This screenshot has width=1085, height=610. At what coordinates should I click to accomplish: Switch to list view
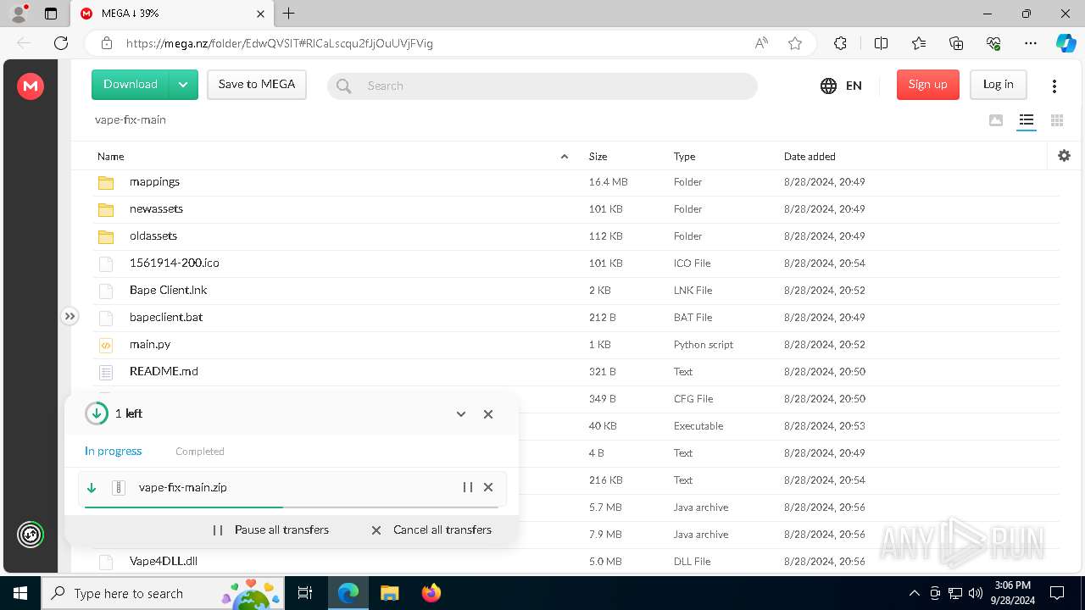pos(1027,120)
